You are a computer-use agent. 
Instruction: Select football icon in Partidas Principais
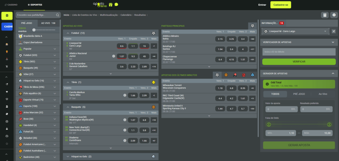[253, 26]
